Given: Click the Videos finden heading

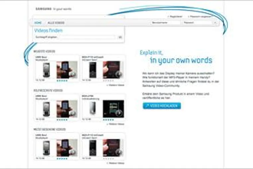Looking at the screenshot, I should coord(48,30).
